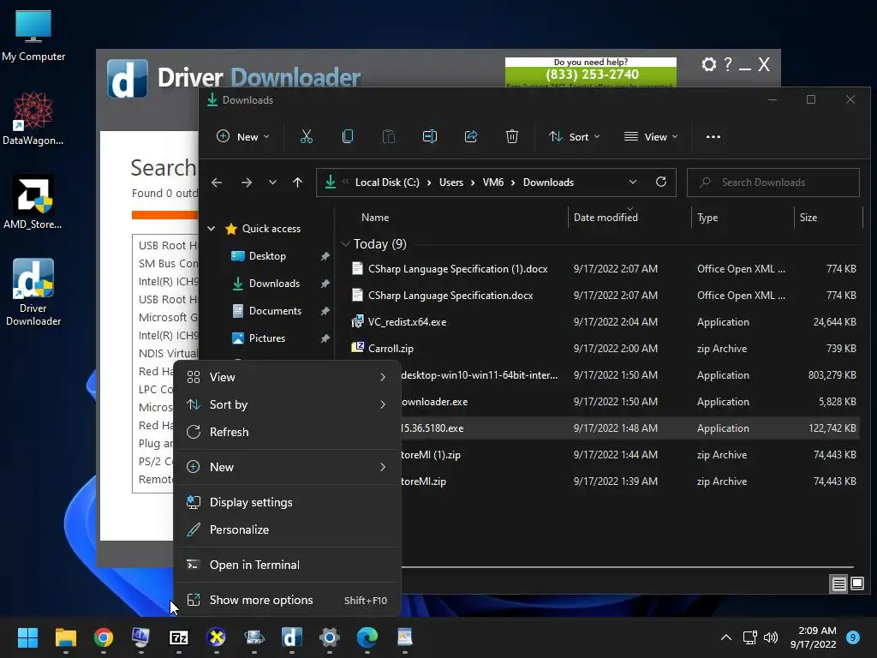Open the View dropdown in toolbar

coord(651,136)
